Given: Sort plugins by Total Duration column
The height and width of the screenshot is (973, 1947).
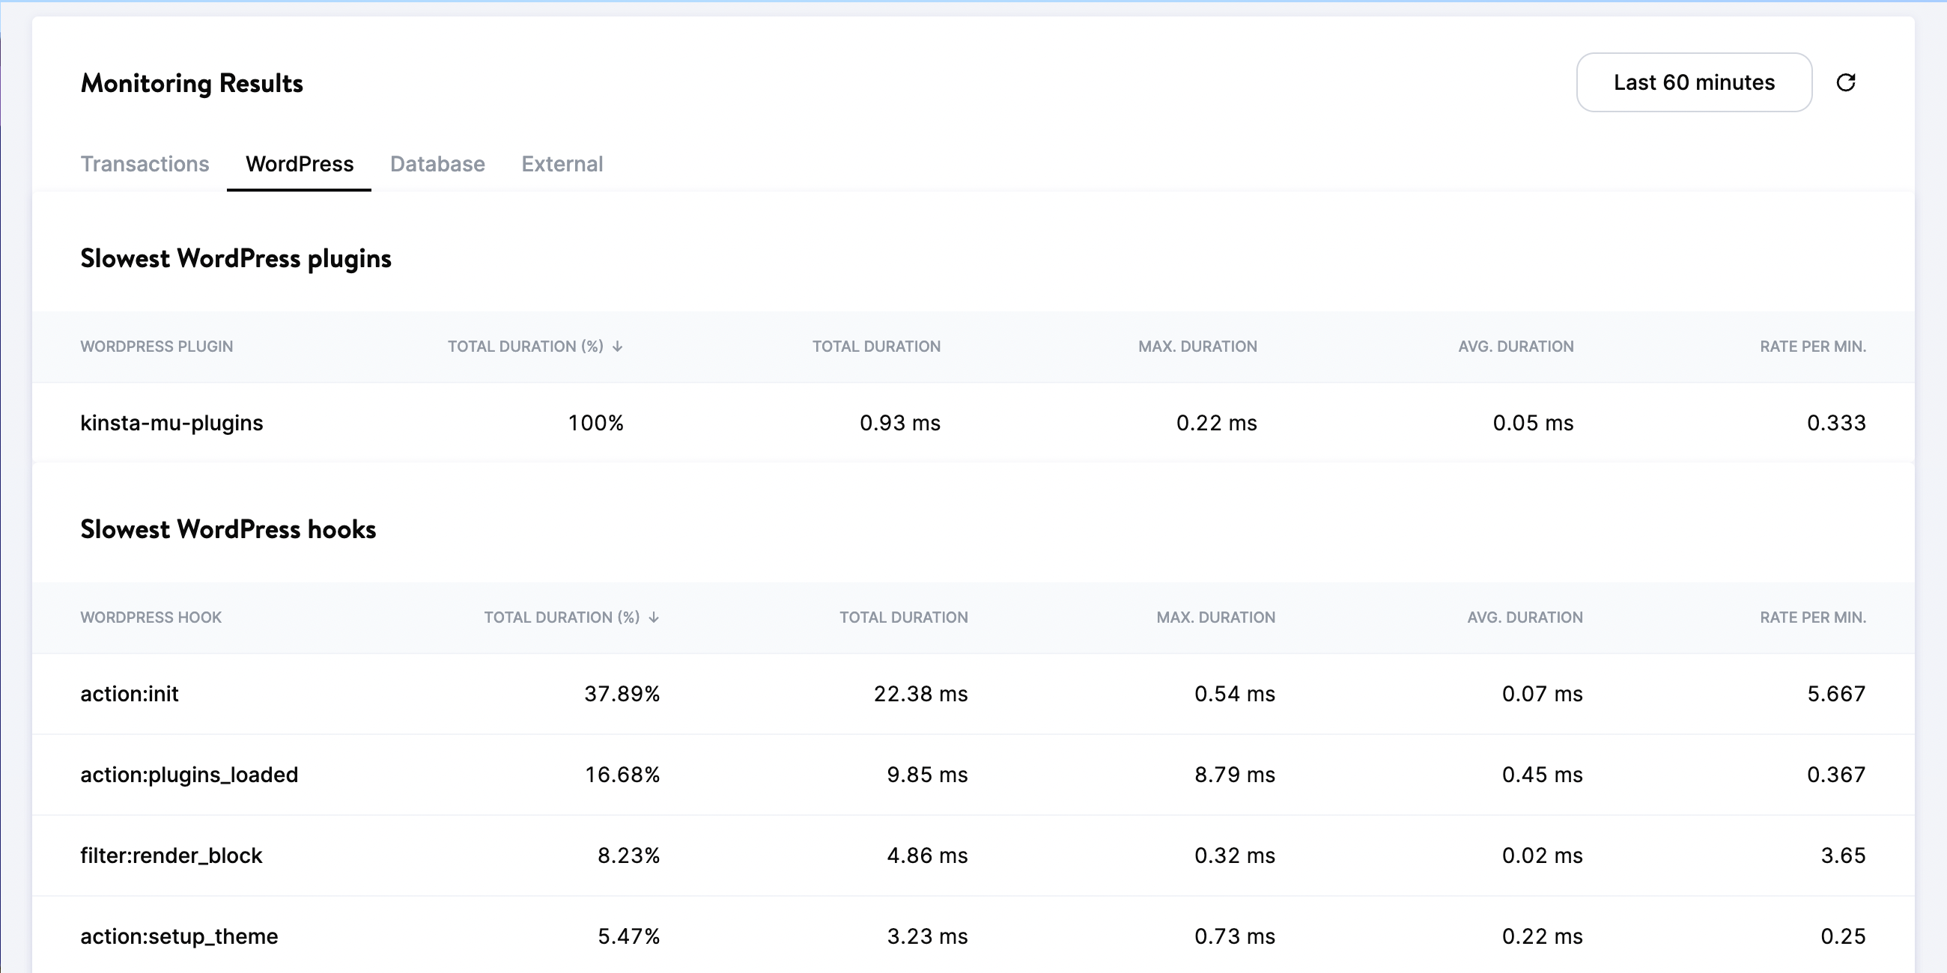Looking at the screenshot, I should coord(876,346).
